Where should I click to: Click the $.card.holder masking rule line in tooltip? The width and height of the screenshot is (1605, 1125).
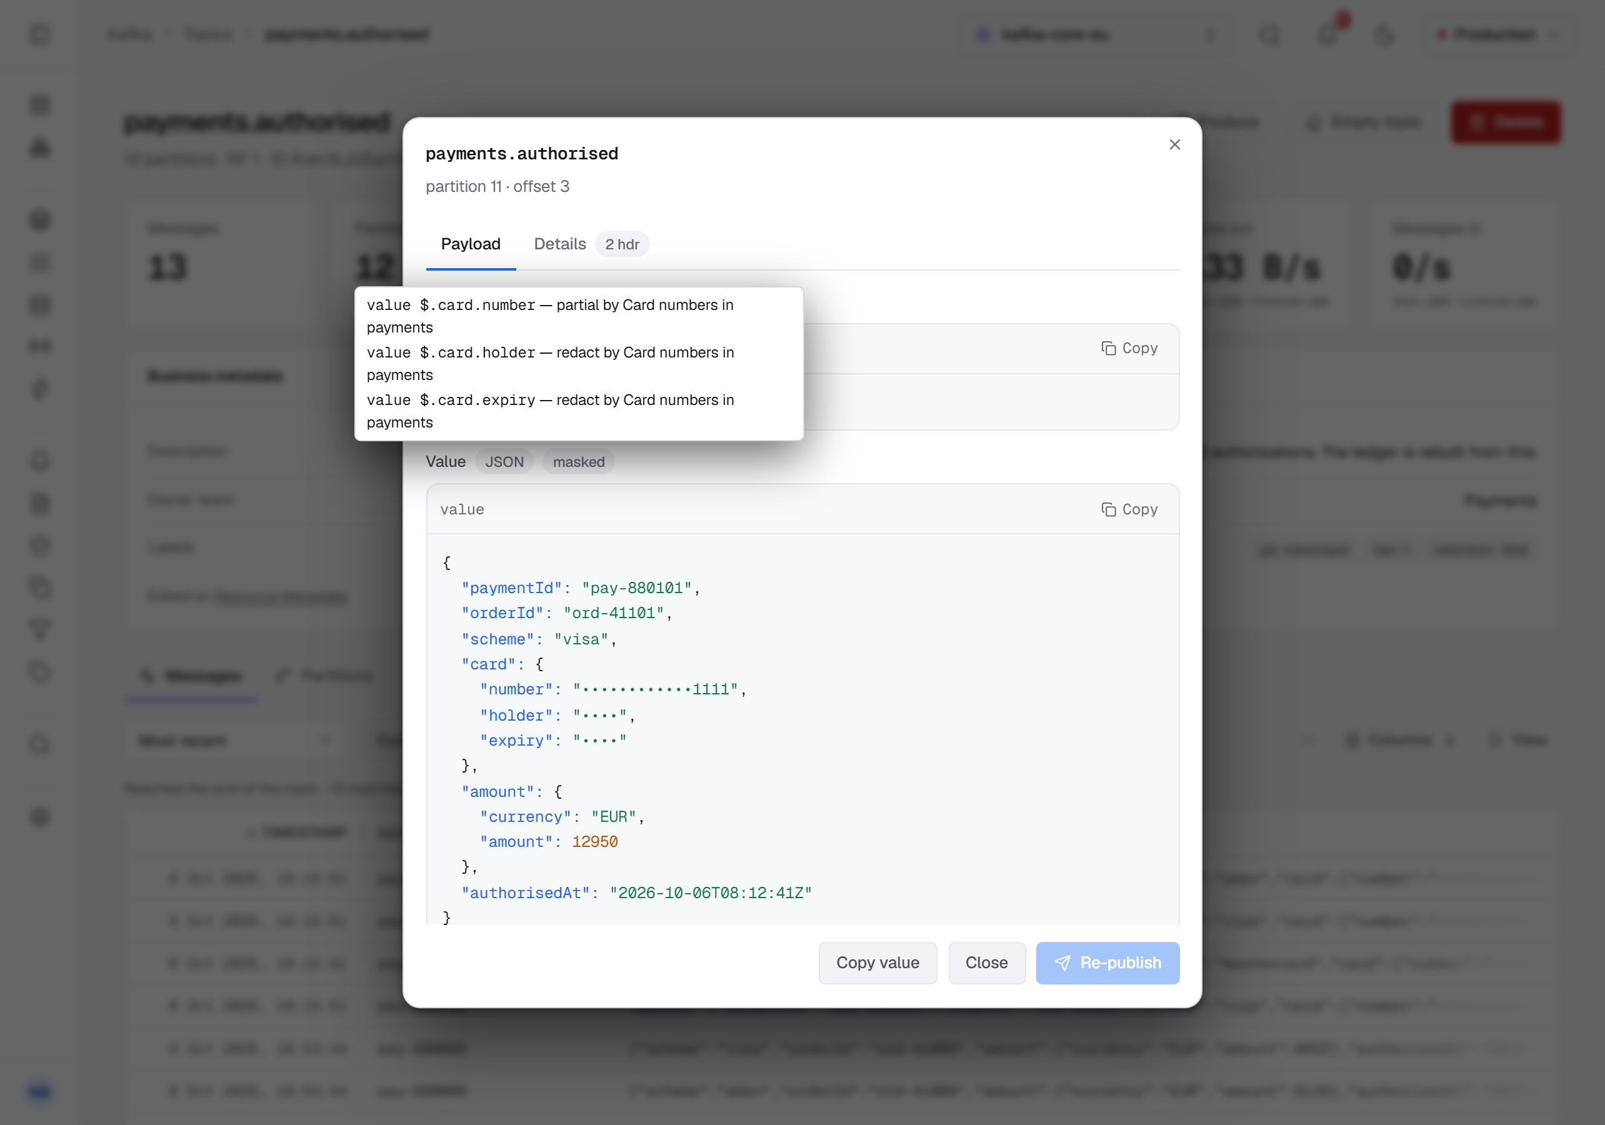point(550,364)
